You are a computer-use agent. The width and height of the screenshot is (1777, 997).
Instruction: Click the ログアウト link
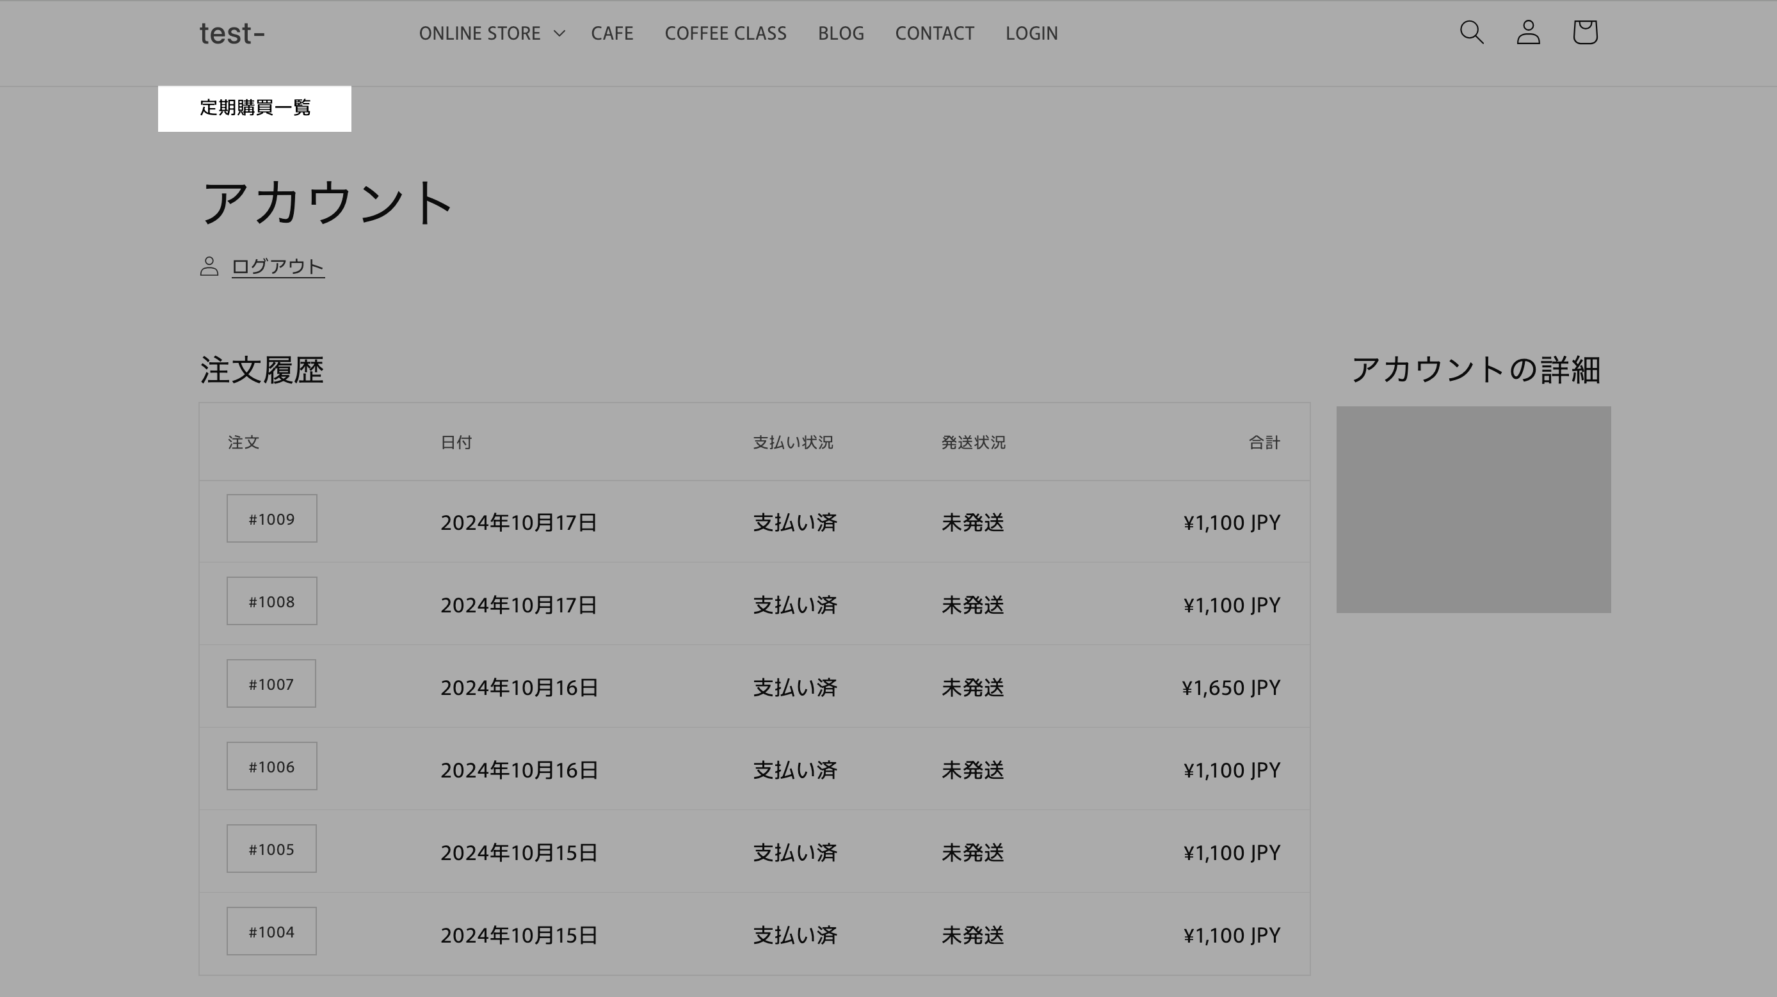[278, 266]
